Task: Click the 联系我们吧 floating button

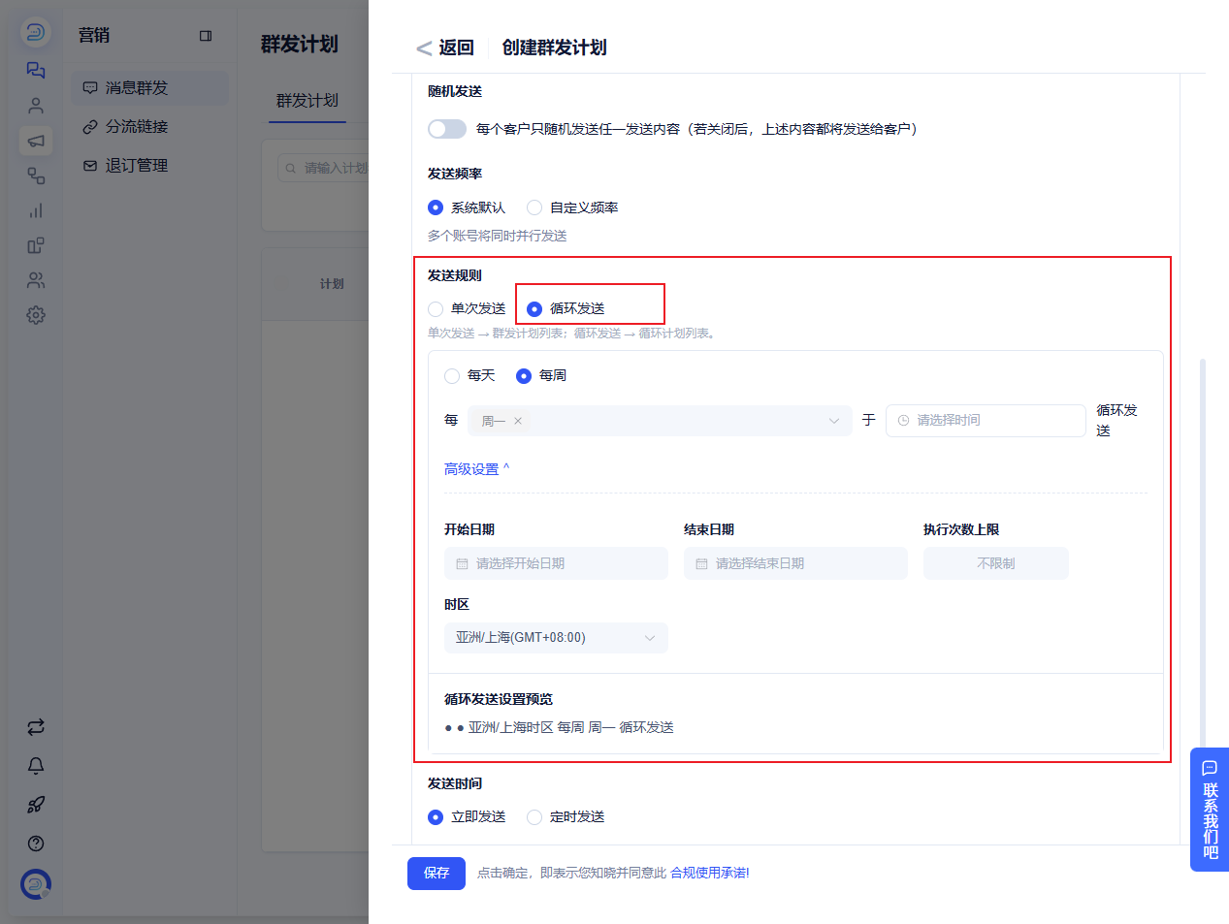Action: click(x=1210, y=810)
